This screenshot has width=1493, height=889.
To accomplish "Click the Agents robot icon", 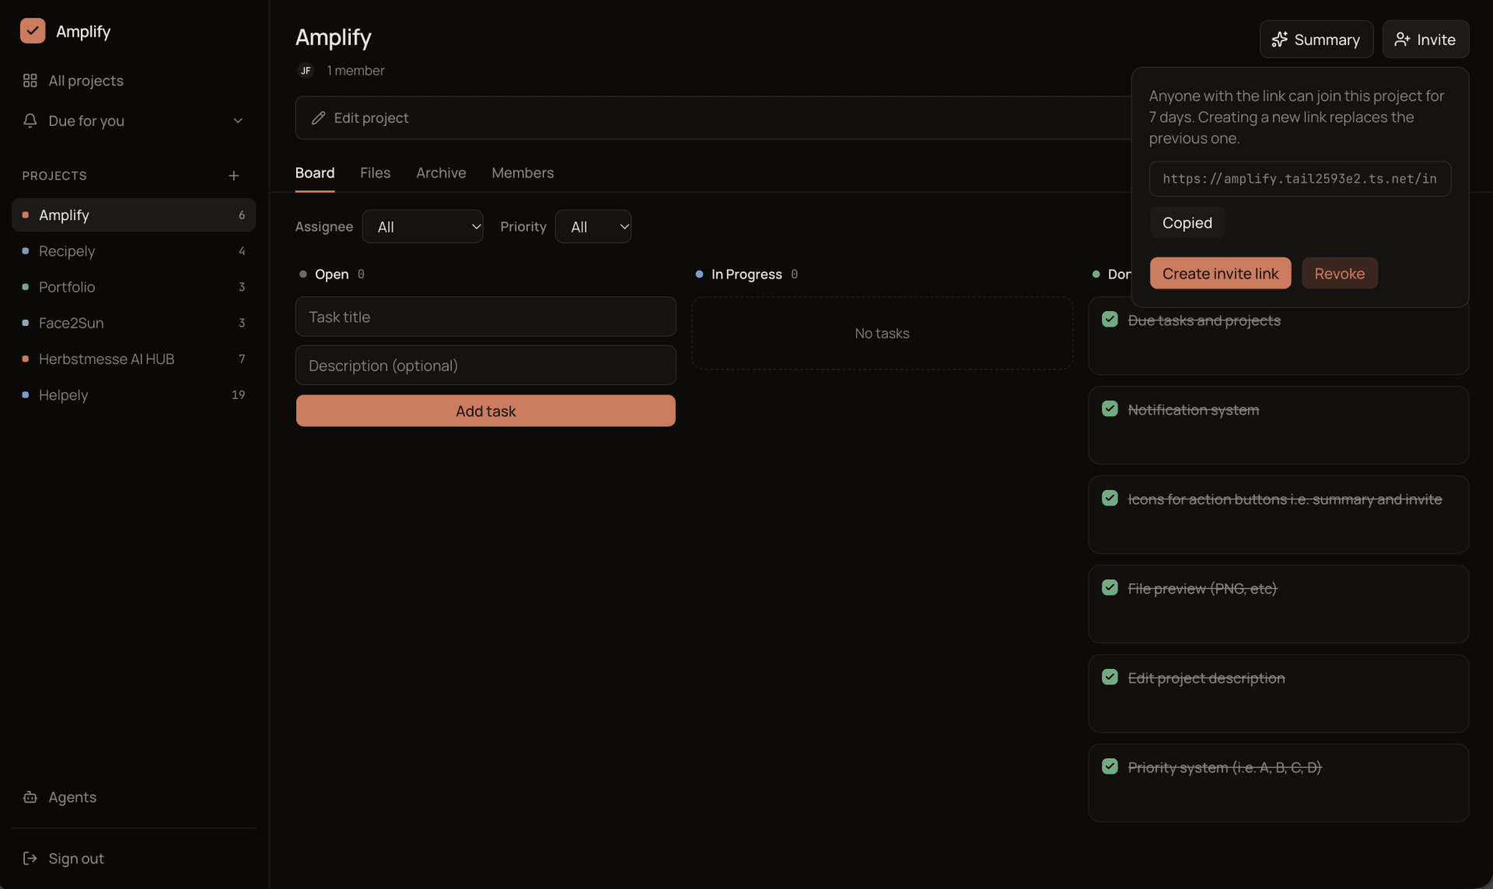I will point(30,797).
